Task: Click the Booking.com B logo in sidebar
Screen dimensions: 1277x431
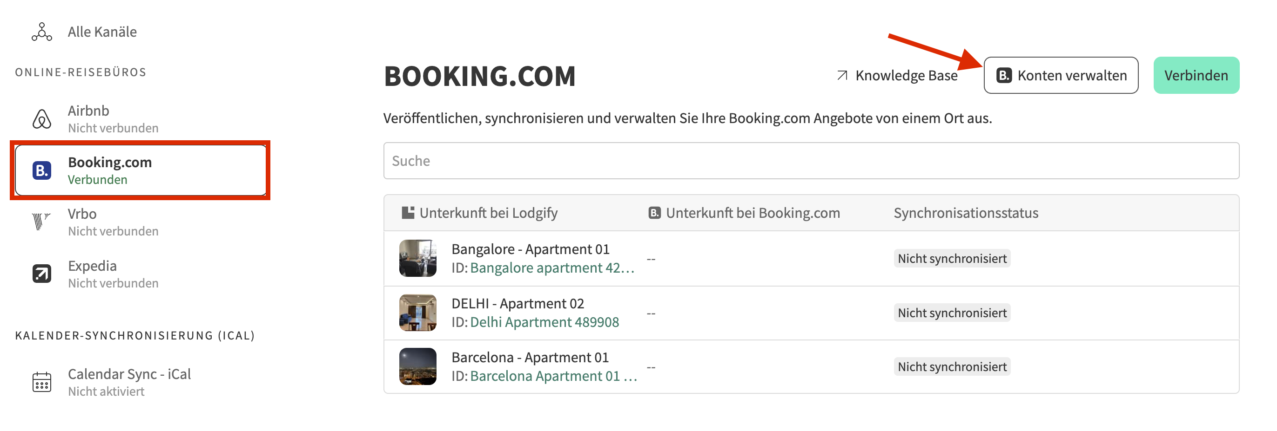Action: pyautogui.click(x=41, y=171)
